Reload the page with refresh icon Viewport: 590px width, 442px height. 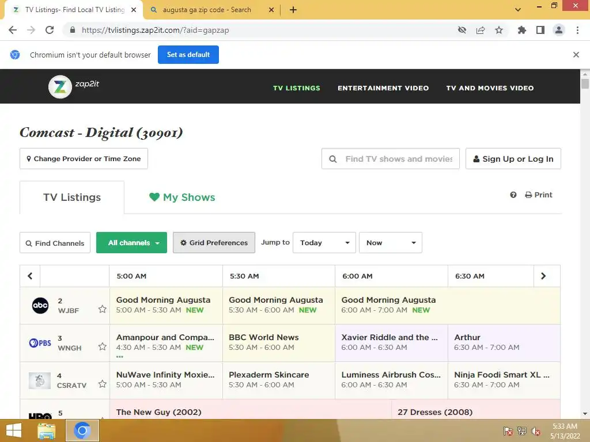(50, 30)
